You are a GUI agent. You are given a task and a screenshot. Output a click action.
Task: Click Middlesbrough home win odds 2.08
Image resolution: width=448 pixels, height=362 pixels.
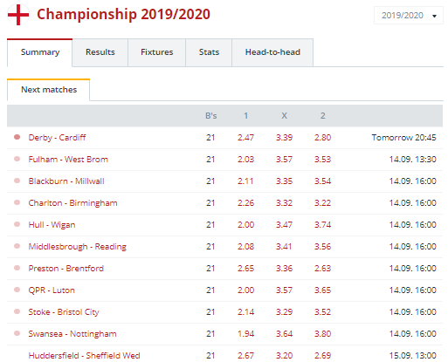click(245, 247)
